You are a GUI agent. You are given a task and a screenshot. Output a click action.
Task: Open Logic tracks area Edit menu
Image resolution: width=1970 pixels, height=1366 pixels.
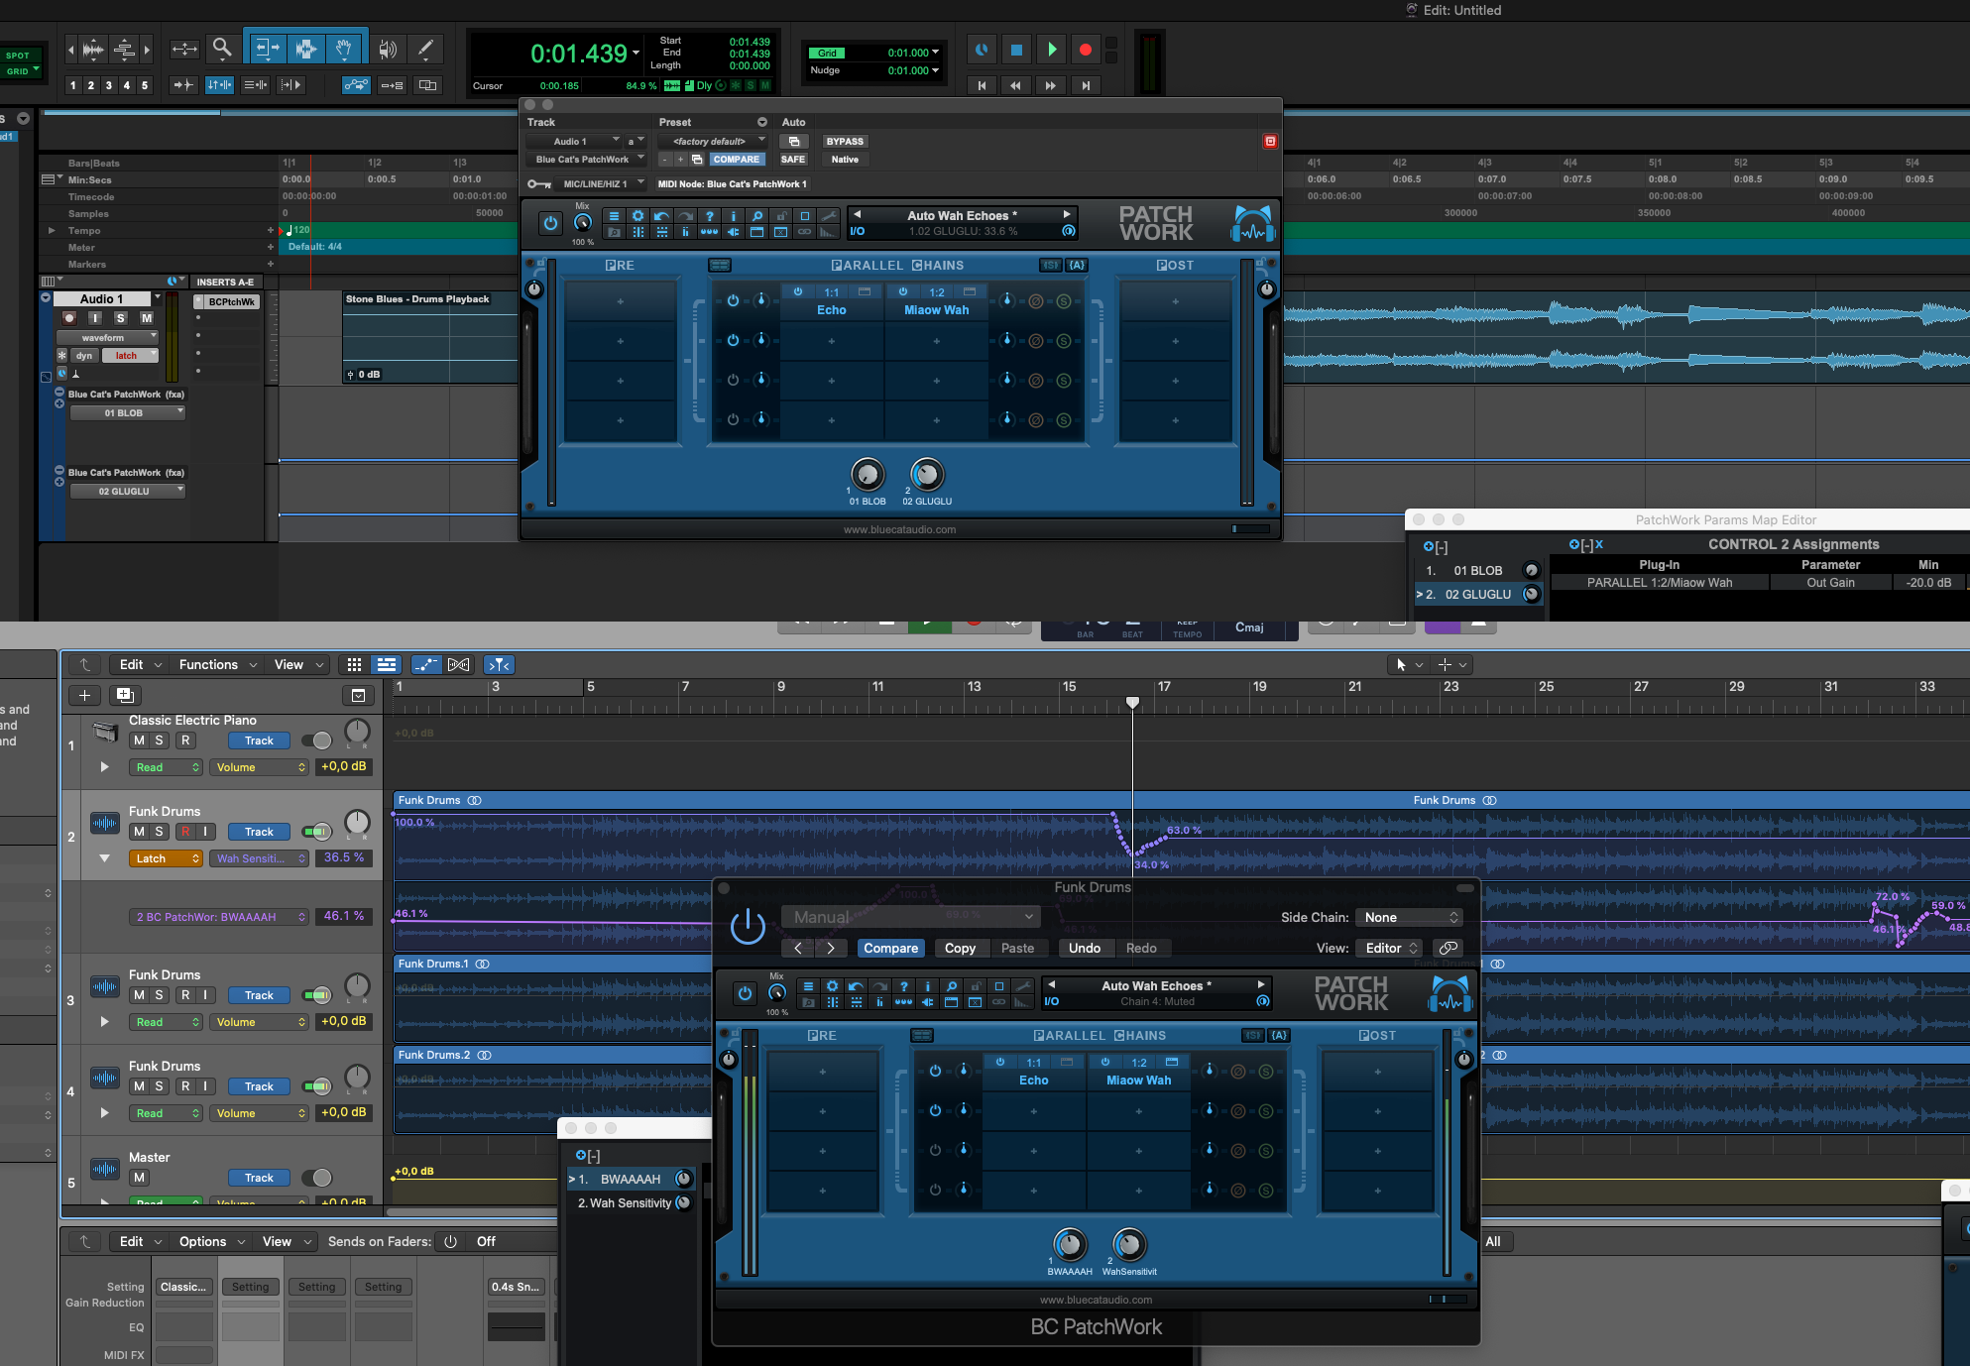point(141,665)
